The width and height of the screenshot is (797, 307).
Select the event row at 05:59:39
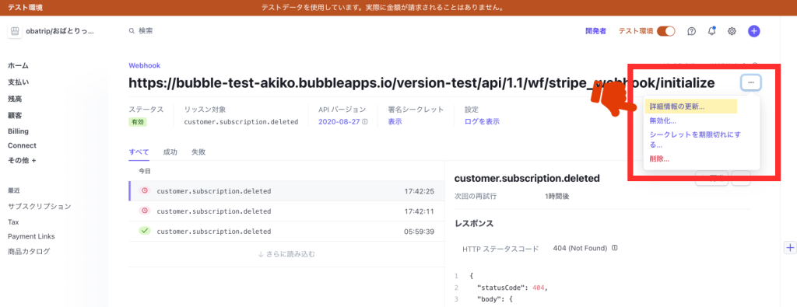pyautogui.click(x=286, y=231)
